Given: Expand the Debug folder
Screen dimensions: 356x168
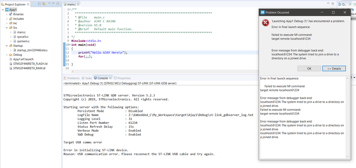Looking at the screenshot, I should (7, 55).
